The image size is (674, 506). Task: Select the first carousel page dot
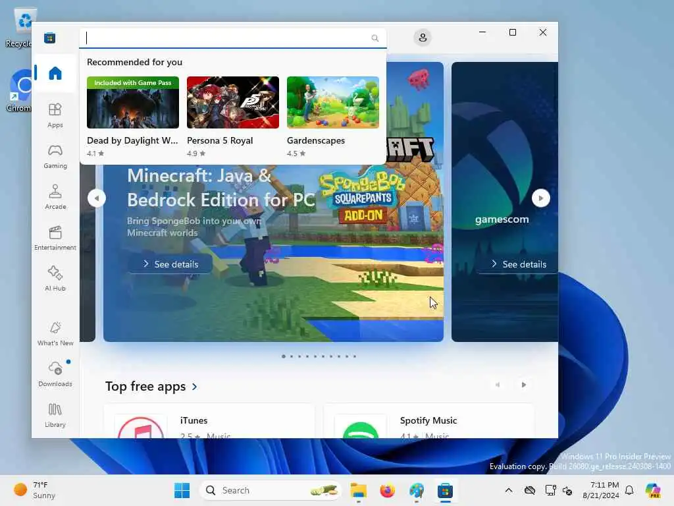pos(283,356)
